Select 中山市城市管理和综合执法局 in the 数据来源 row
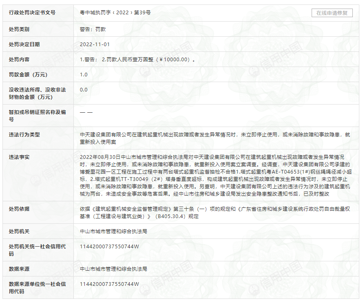The width and height of the screenshot is (363, 303). pos(113,269)
